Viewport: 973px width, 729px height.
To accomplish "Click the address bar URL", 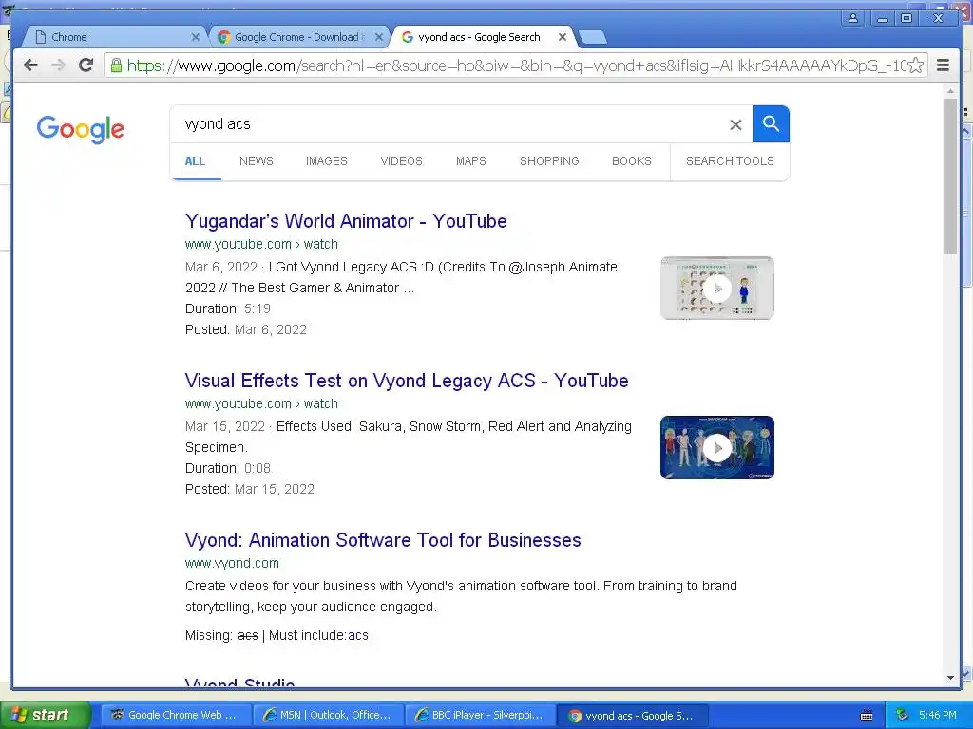I will pos(515,65).
